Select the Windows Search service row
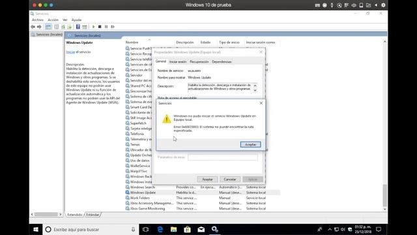Screen dimensions: 417x235 203,187
